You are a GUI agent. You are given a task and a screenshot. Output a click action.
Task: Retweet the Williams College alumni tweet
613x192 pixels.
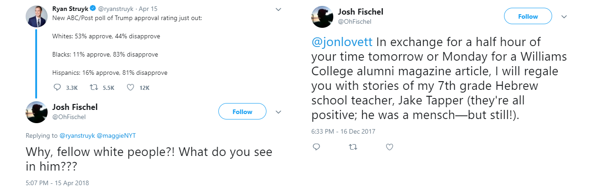point(353,147)
